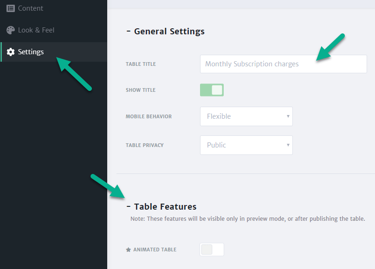Viewport: 375px width, 269px height.
Task: Click inside the Monthly Subscription charges field
Action: click(283, 64)
